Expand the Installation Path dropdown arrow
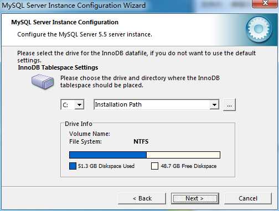Image resolution: width=279 pixels, height=211 pixels. pos(214,105)
